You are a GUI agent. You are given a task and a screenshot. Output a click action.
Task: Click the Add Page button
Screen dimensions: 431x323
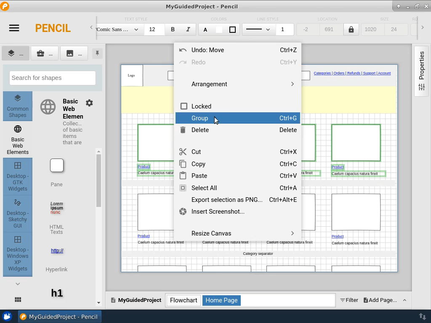click(380, 300)
